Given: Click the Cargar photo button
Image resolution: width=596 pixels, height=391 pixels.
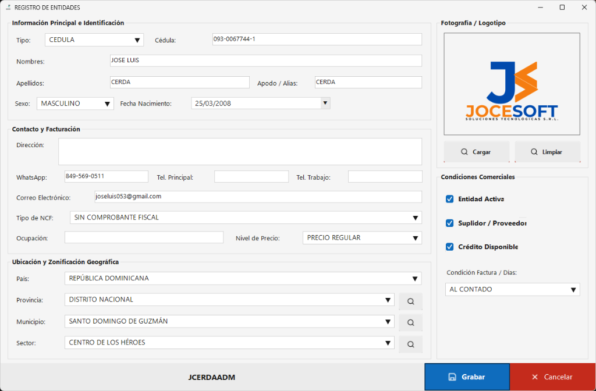Looking at the screenshot, I should pos(476,152).
